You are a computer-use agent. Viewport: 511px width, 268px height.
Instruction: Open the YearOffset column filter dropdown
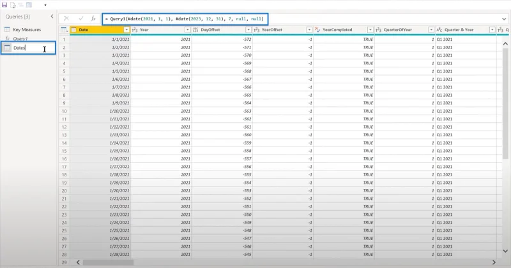[309, 30]
